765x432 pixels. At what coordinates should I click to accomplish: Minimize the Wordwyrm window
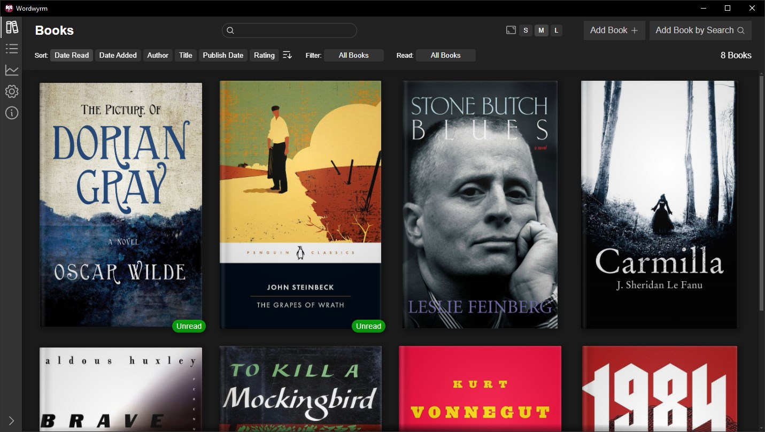pyautogui.click(x=703, y=8)
